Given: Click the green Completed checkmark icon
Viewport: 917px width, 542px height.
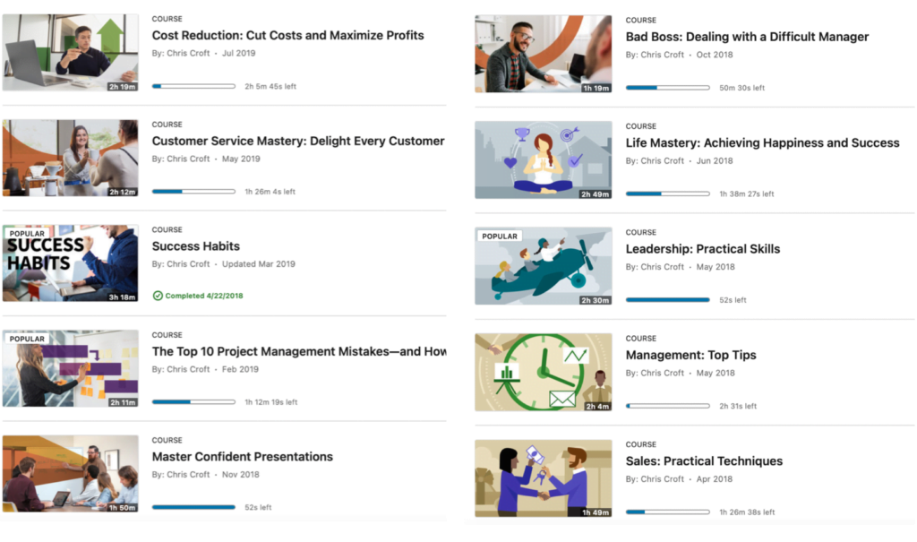Looking at the screenshot, I should pyautogui.click(x=158, y=296).
